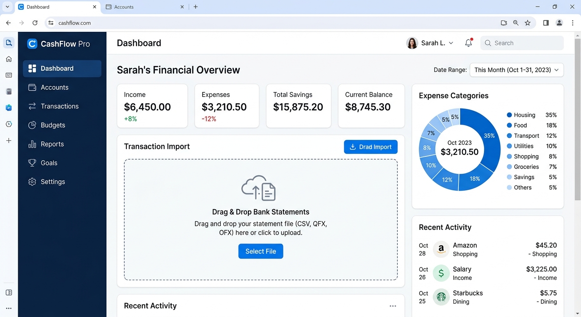This screenshot has height=317, width=581.
Task: Open Recent Activity three-dot menu
Action: (x=393, y=306)
